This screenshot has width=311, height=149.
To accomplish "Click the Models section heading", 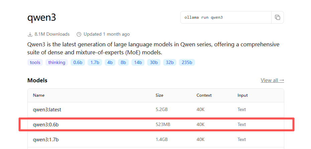I will 37,80.
